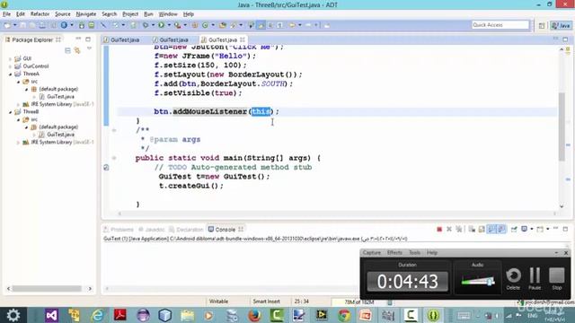575x323 pixels.
Task: Collapse the ThreeA project node
Action: pos(10,74)
